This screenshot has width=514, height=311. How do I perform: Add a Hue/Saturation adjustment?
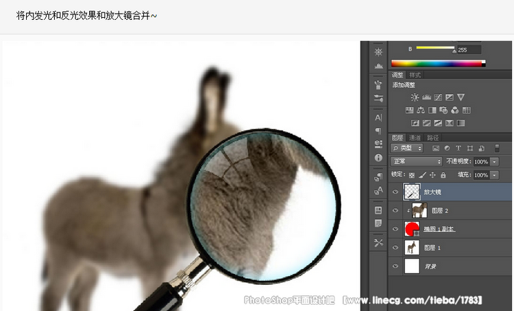pos(409,110)
